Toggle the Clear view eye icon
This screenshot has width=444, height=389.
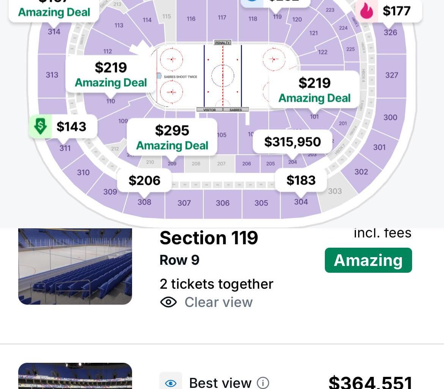169,302
